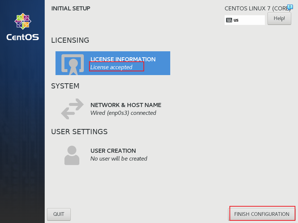This screenshot has height=223, width=298.
Task: Open the USER CREATION title
Action: tap(113, 151)
